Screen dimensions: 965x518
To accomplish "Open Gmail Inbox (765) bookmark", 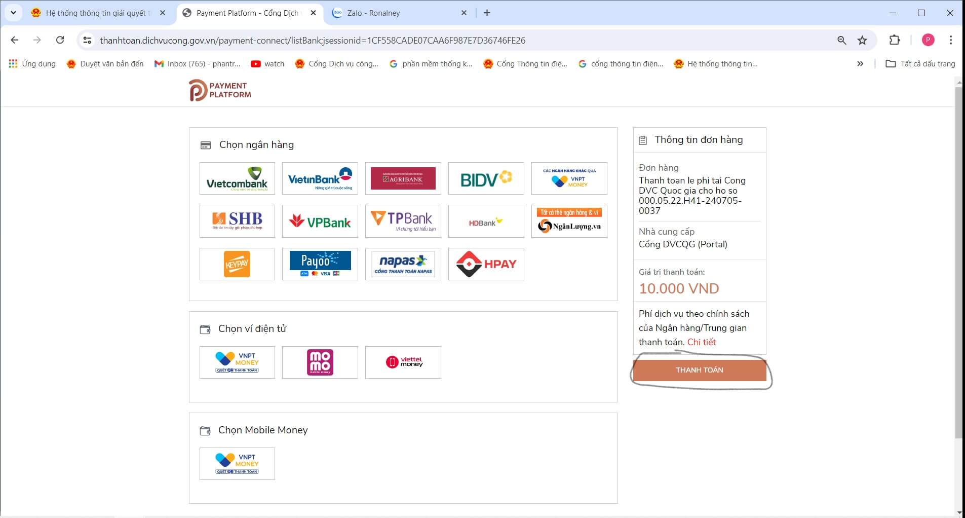I will click(x=197, y=64).
